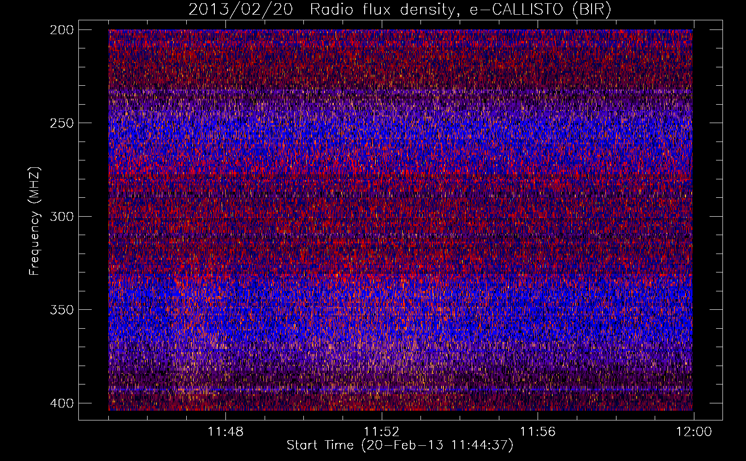Image resolution: width=746 pixels, height=461 pixels.
Task: Click the '11:48' time tick label
Action: coord(225,432)
